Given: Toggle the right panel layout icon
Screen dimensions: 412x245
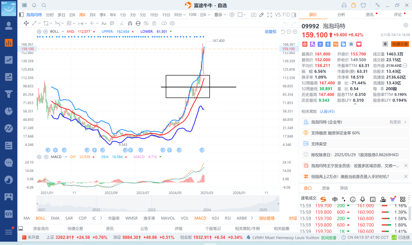Looking at the screenshot, I should coord(294,15).
